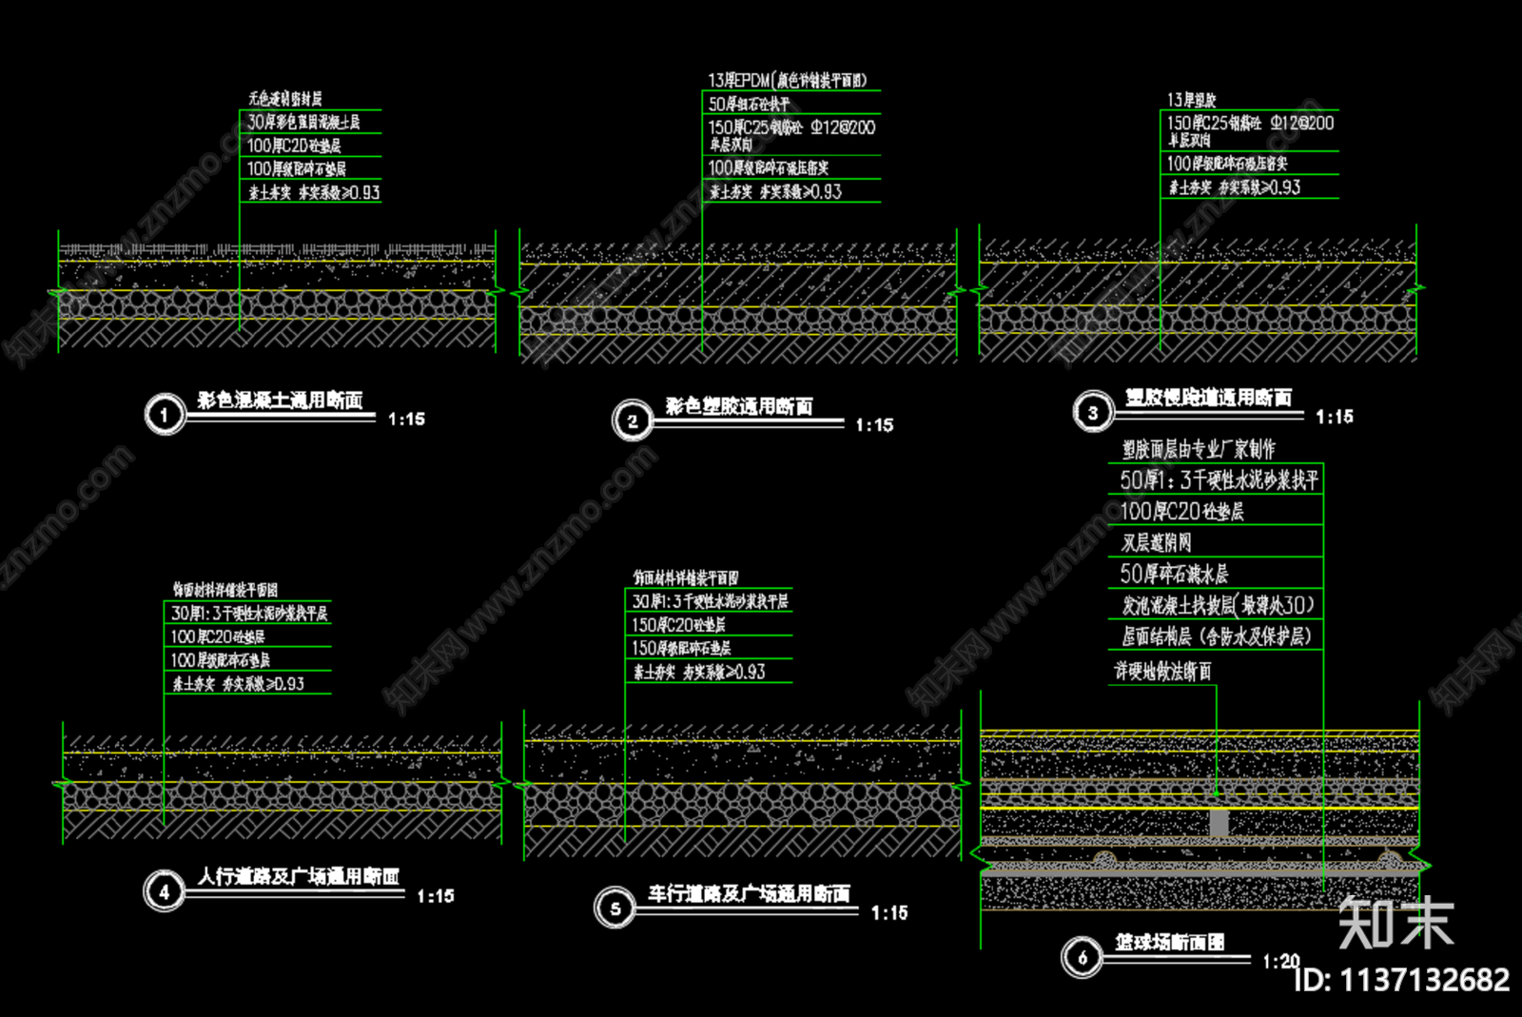Select 饰面材料详铺装平面图 above section 4
The width and height of the screenshot is (1522, 1017).
tap(225, 590)
